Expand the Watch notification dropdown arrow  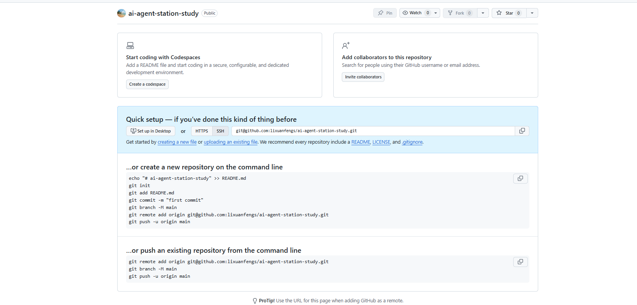click(436, 13)
